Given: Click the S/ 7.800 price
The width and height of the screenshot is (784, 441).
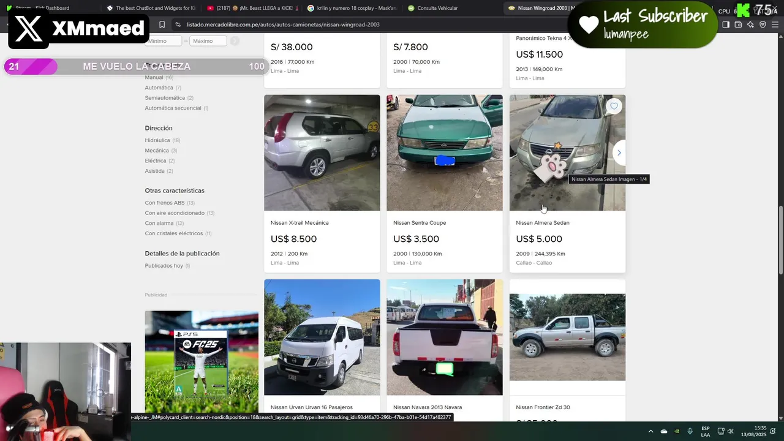Looking at the screenshot, I should point(410,47).
